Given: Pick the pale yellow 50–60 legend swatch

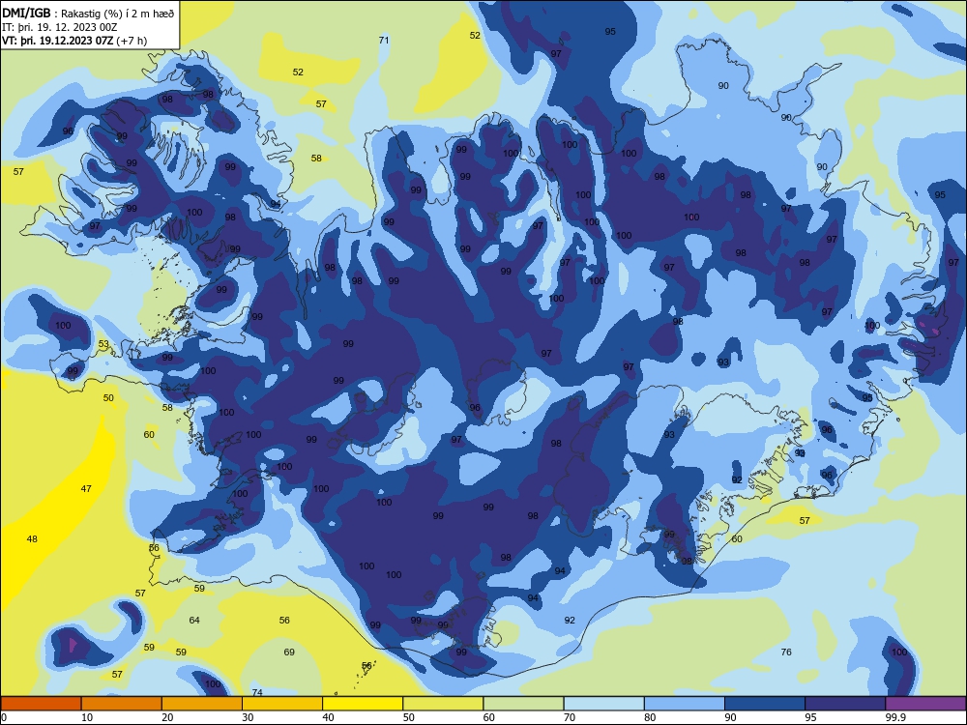Looking at the screenshot, I should click(x=443, y=704).
